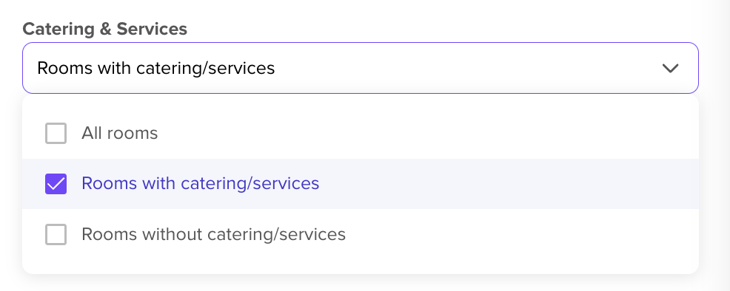Click the dropdown chevron arrow icon
Viewport: 730px width, 291px height.
670,68
